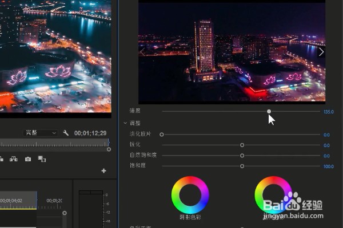The width and height of the screenshot is (343, 228).
Task: Open the wrench settings icon in Program Monitor
Action: (66, 133)
